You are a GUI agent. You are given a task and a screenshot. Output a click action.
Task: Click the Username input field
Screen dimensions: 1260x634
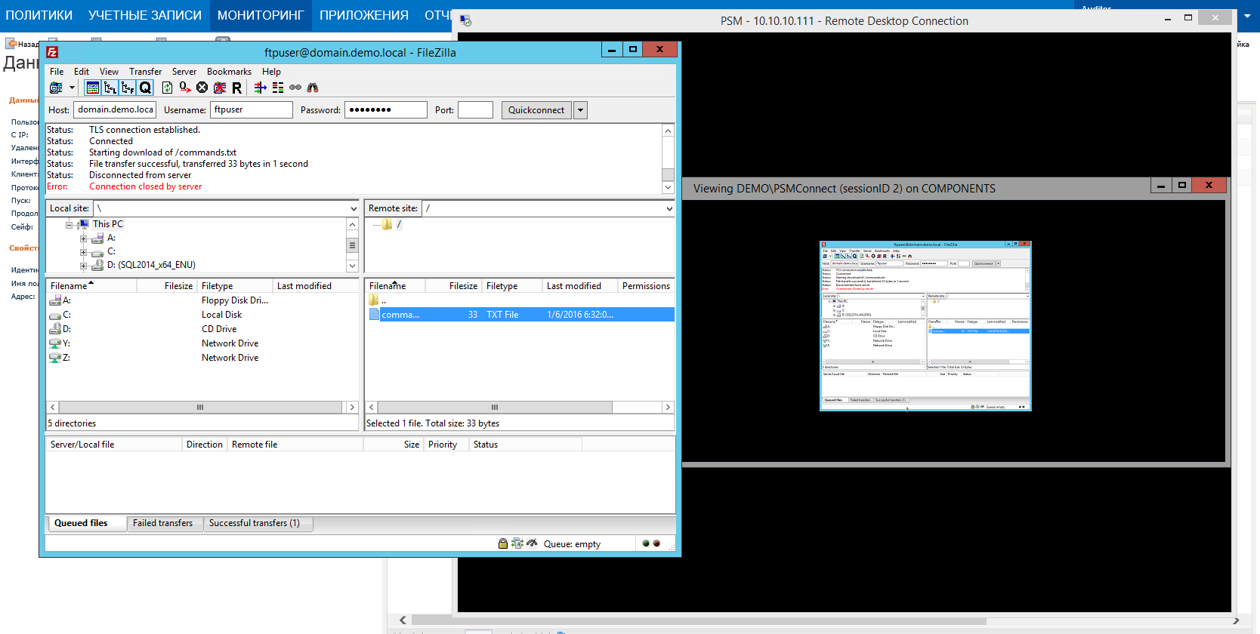tap(252, 109)
